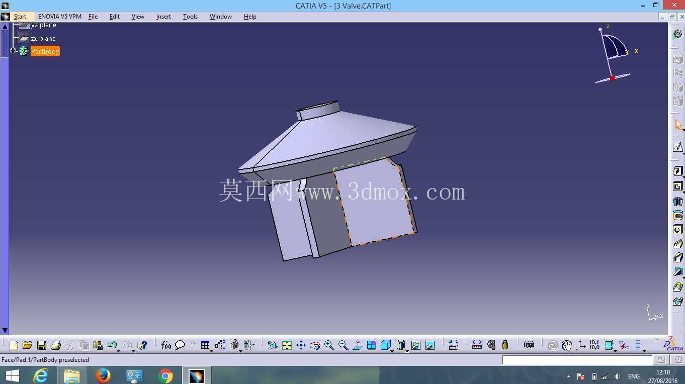Select the Pan view tool
The height and width of the screenshot is (384, 685).
[x=301, y=345]
